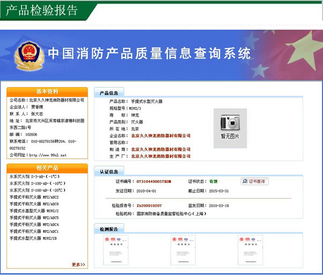Click the postal code 102606
This screenshot has height=275, width=323.
[31, 134]
